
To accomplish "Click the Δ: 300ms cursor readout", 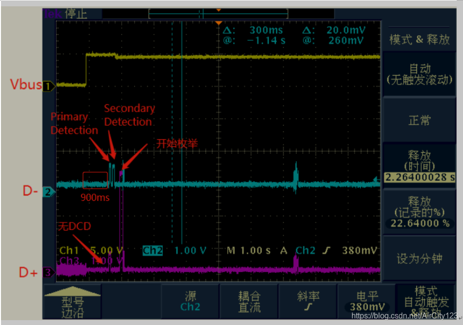I will pyautogui.click(x=253, y=30).
